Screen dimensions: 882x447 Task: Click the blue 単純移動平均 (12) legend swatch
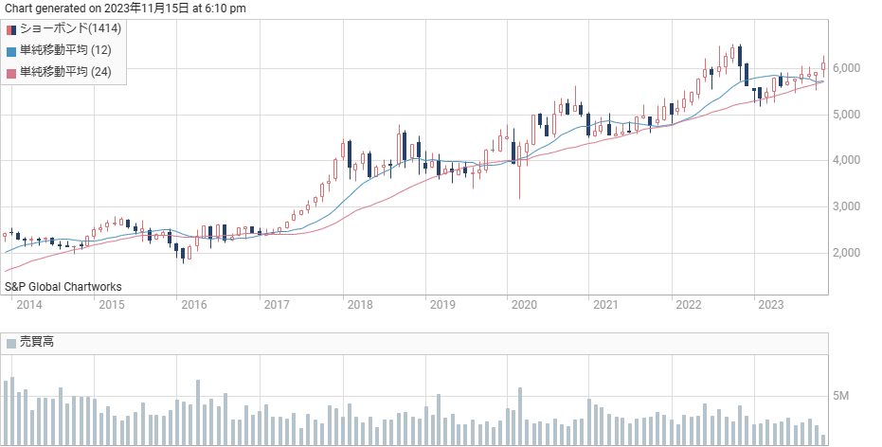pos(11,52)
